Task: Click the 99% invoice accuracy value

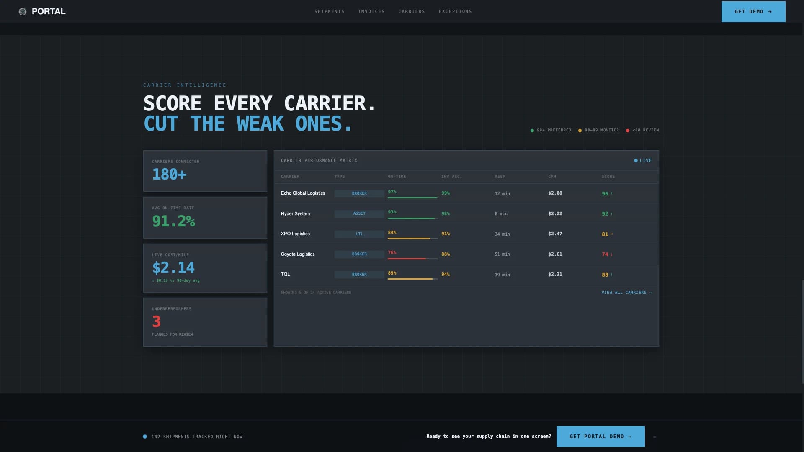Action: point(446,193)
